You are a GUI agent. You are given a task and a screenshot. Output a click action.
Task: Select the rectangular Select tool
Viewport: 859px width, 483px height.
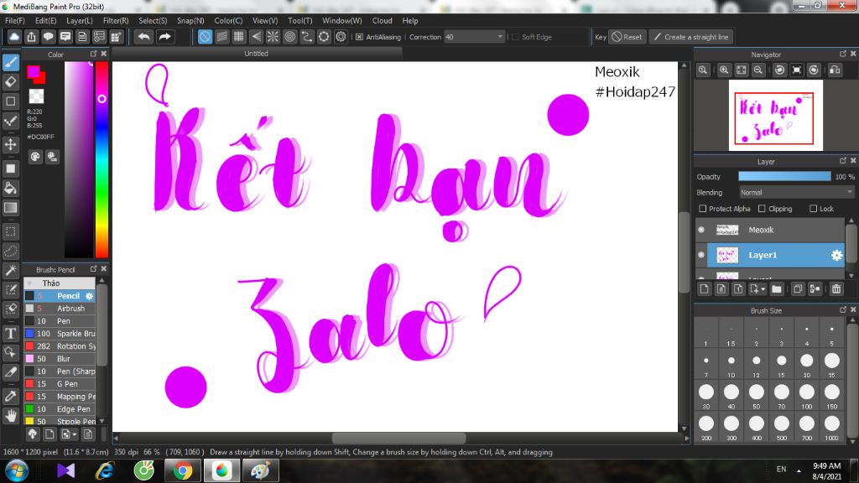point(10,231)
